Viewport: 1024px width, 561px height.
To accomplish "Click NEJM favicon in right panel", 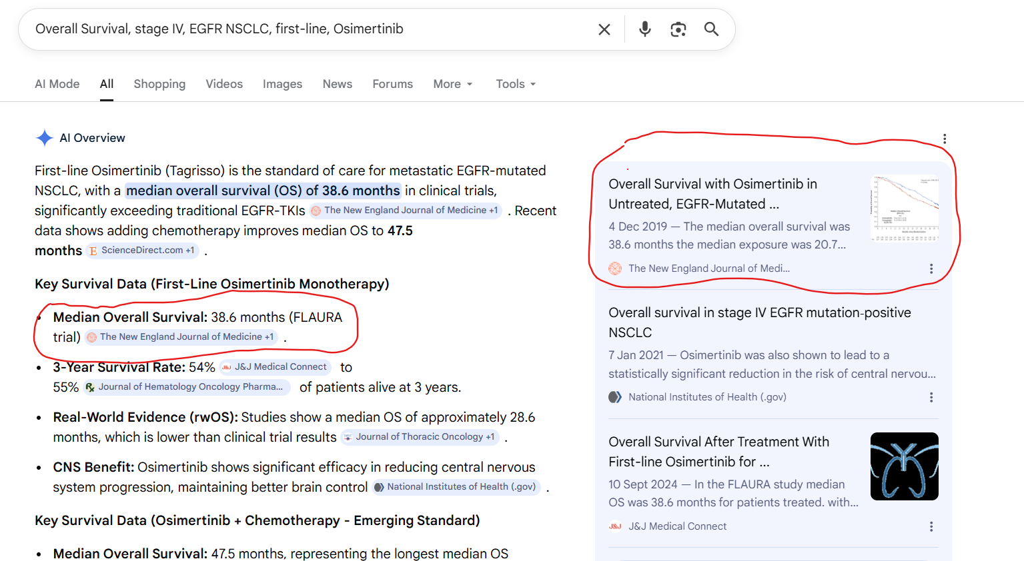I will pyautogui.click(x=615, y=269).
